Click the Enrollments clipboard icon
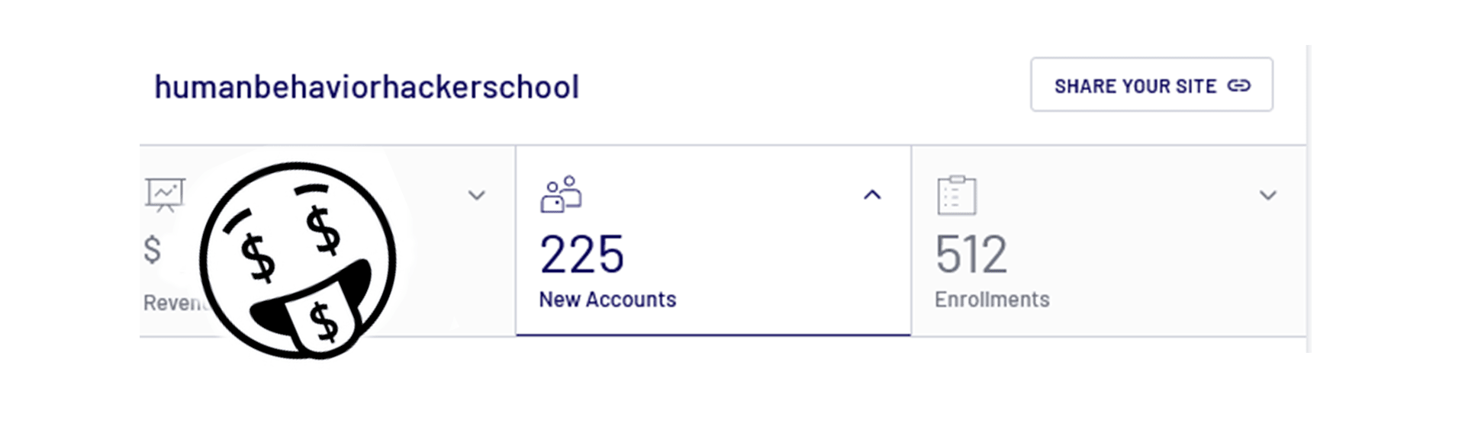The width and height of the screenshot is (1465, 423). [956, 195]
